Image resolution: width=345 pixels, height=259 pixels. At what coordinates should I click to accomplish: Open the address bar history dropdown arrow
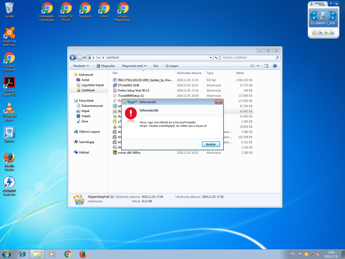tap(211, 57)
